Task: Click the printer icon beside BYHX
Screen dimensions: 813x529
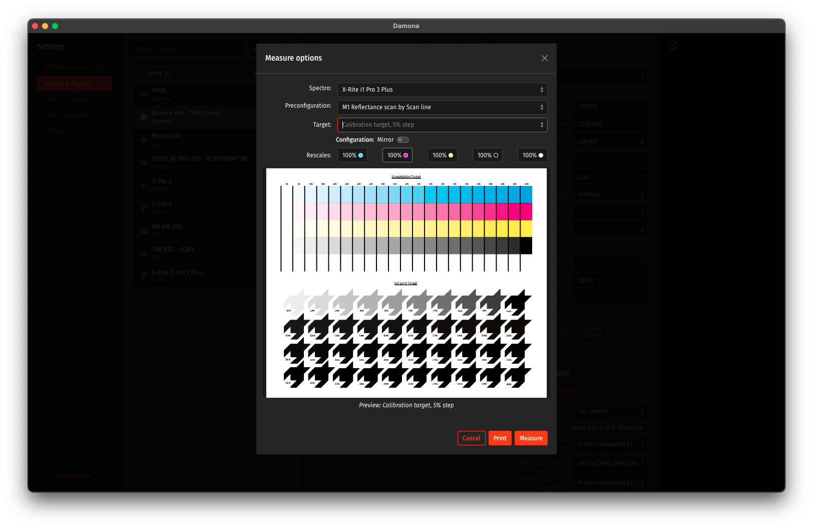Action: (x=144, y=95)
